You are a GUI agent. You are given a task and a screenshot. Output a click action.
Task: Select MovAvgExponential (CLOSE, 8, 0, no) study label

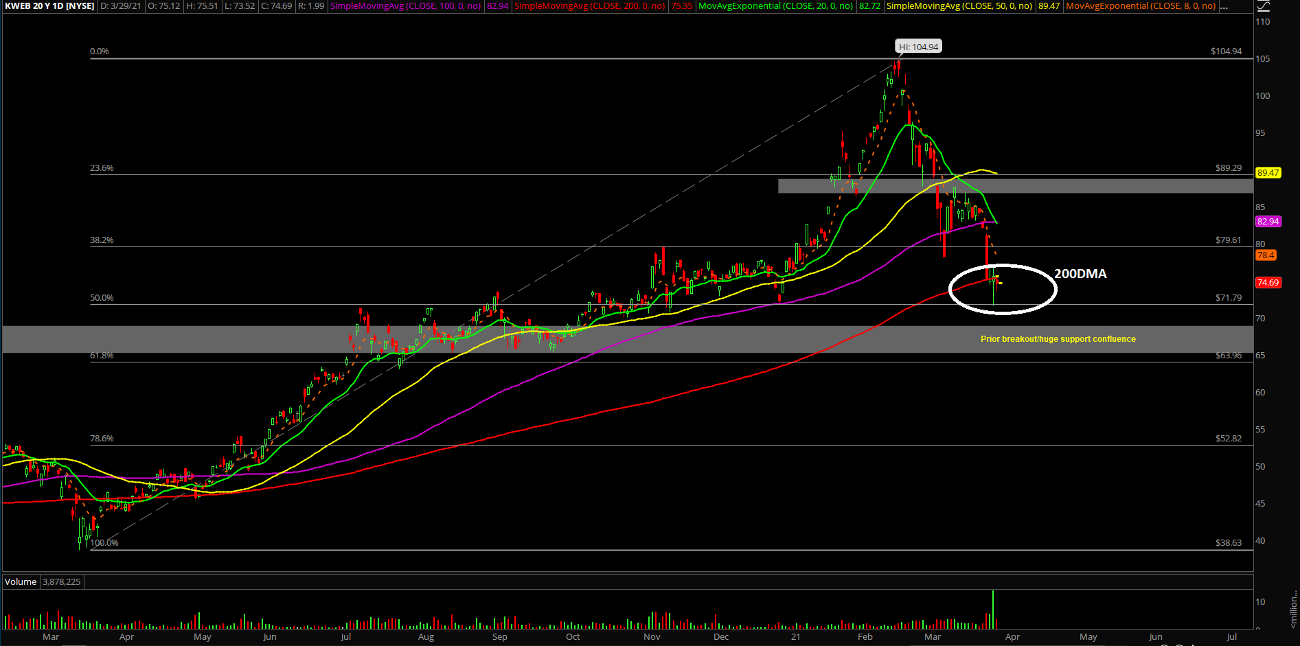pyautogui.click(x=1141, y=5)
